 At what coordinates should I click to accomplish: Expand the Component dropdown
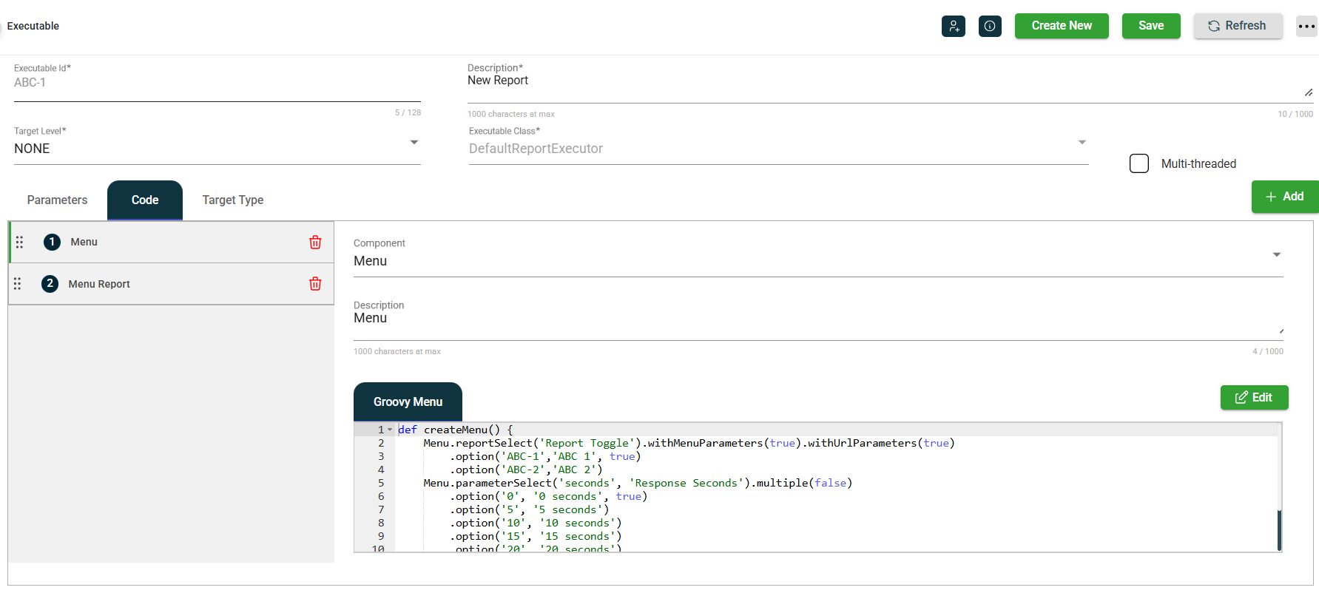point(1276,254)
